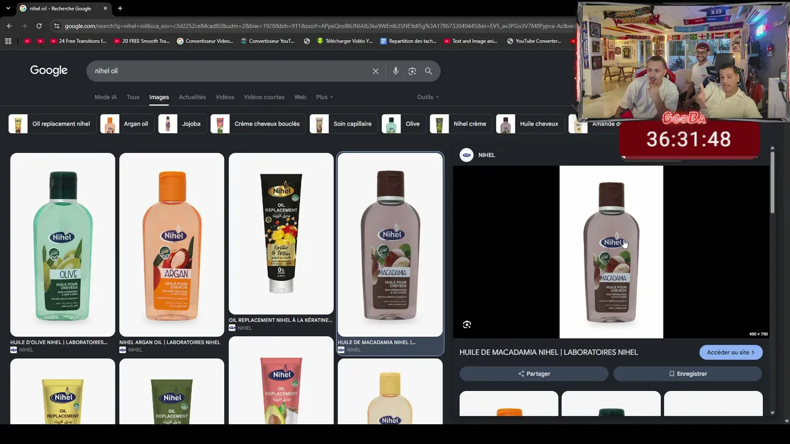Close the 'nihel oil - Recherche Google' tab
The height and width of the screenshot is (444, 790).
tap(106, 9)
